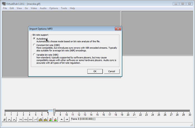Choose Variable bit rate (VBR)
Screen dimensions: 195x128
34,55
